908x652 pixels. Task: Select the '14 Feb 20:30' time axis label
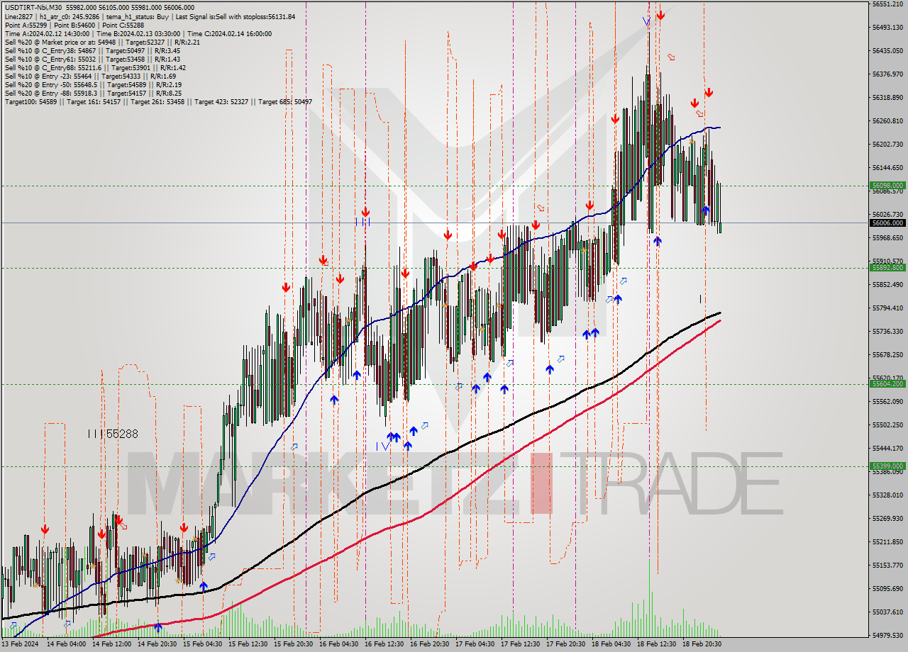pyautogui.click(x=156, y=644)
